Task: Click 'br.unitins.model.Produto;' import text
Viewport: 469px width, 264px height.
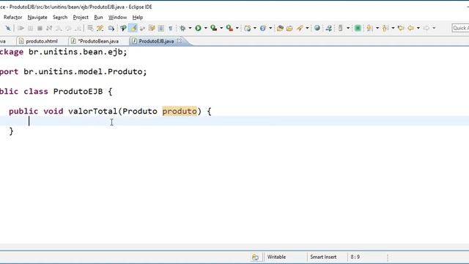Action: click(85, 72)
